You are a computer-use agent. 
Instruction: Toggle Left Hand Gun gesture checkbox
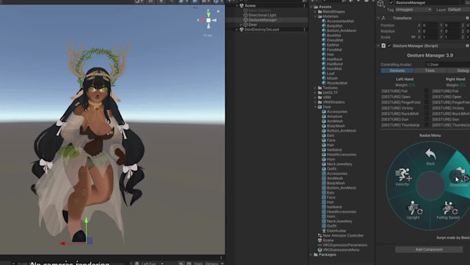pos(426,120)
